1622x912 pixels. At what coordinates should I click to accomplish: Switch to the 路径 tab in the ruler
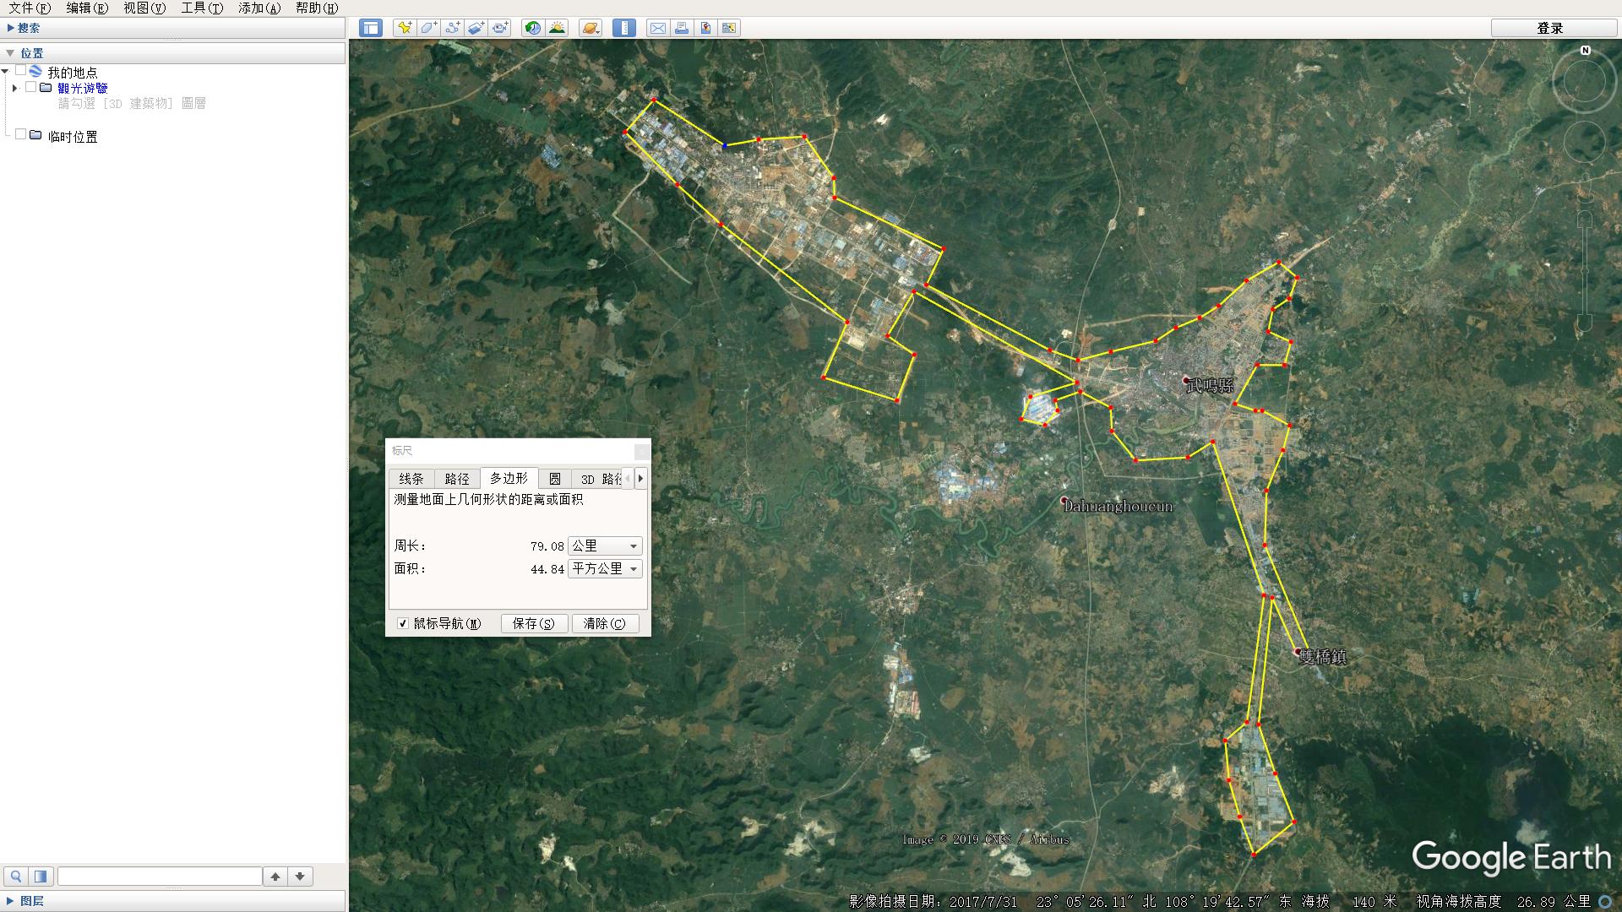click(x=457, y=479)
